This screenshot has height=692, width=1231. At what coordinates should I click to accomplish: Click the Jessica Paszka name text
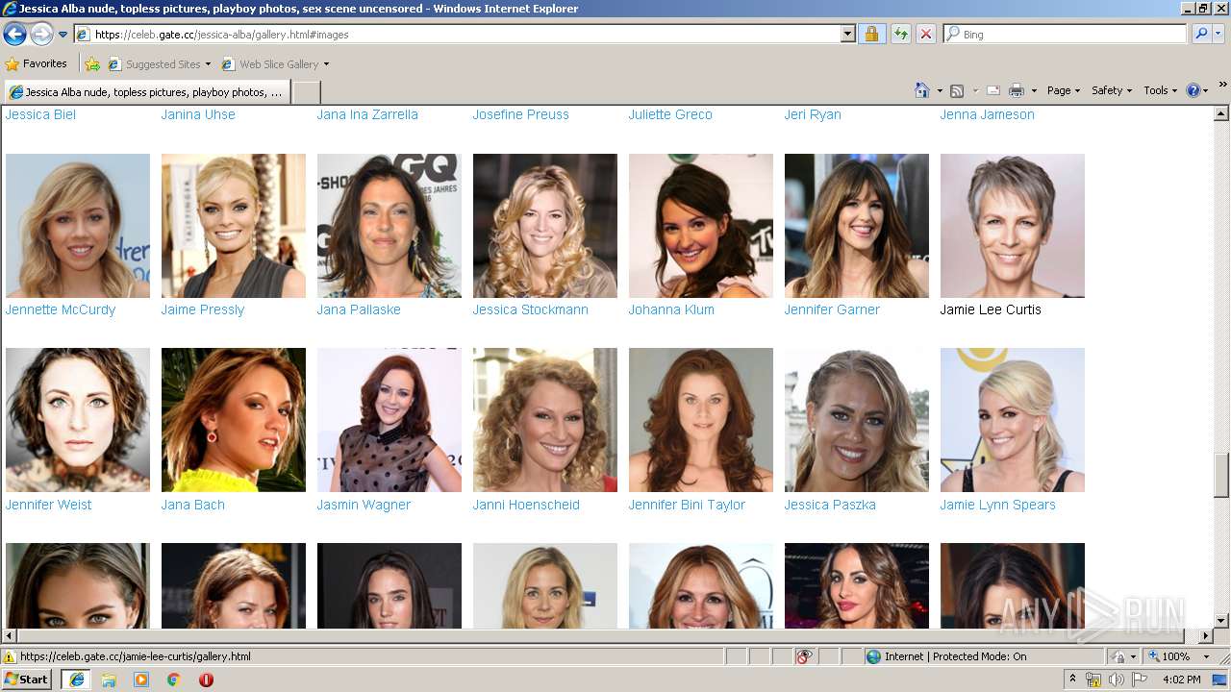point(830,505)
